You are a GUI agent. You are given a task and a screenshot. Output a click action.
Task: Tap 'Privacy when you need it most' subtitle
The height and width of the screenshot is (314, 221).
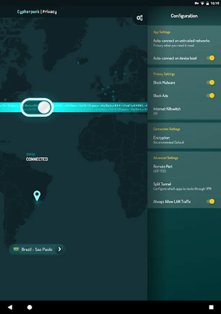[174, 45]
